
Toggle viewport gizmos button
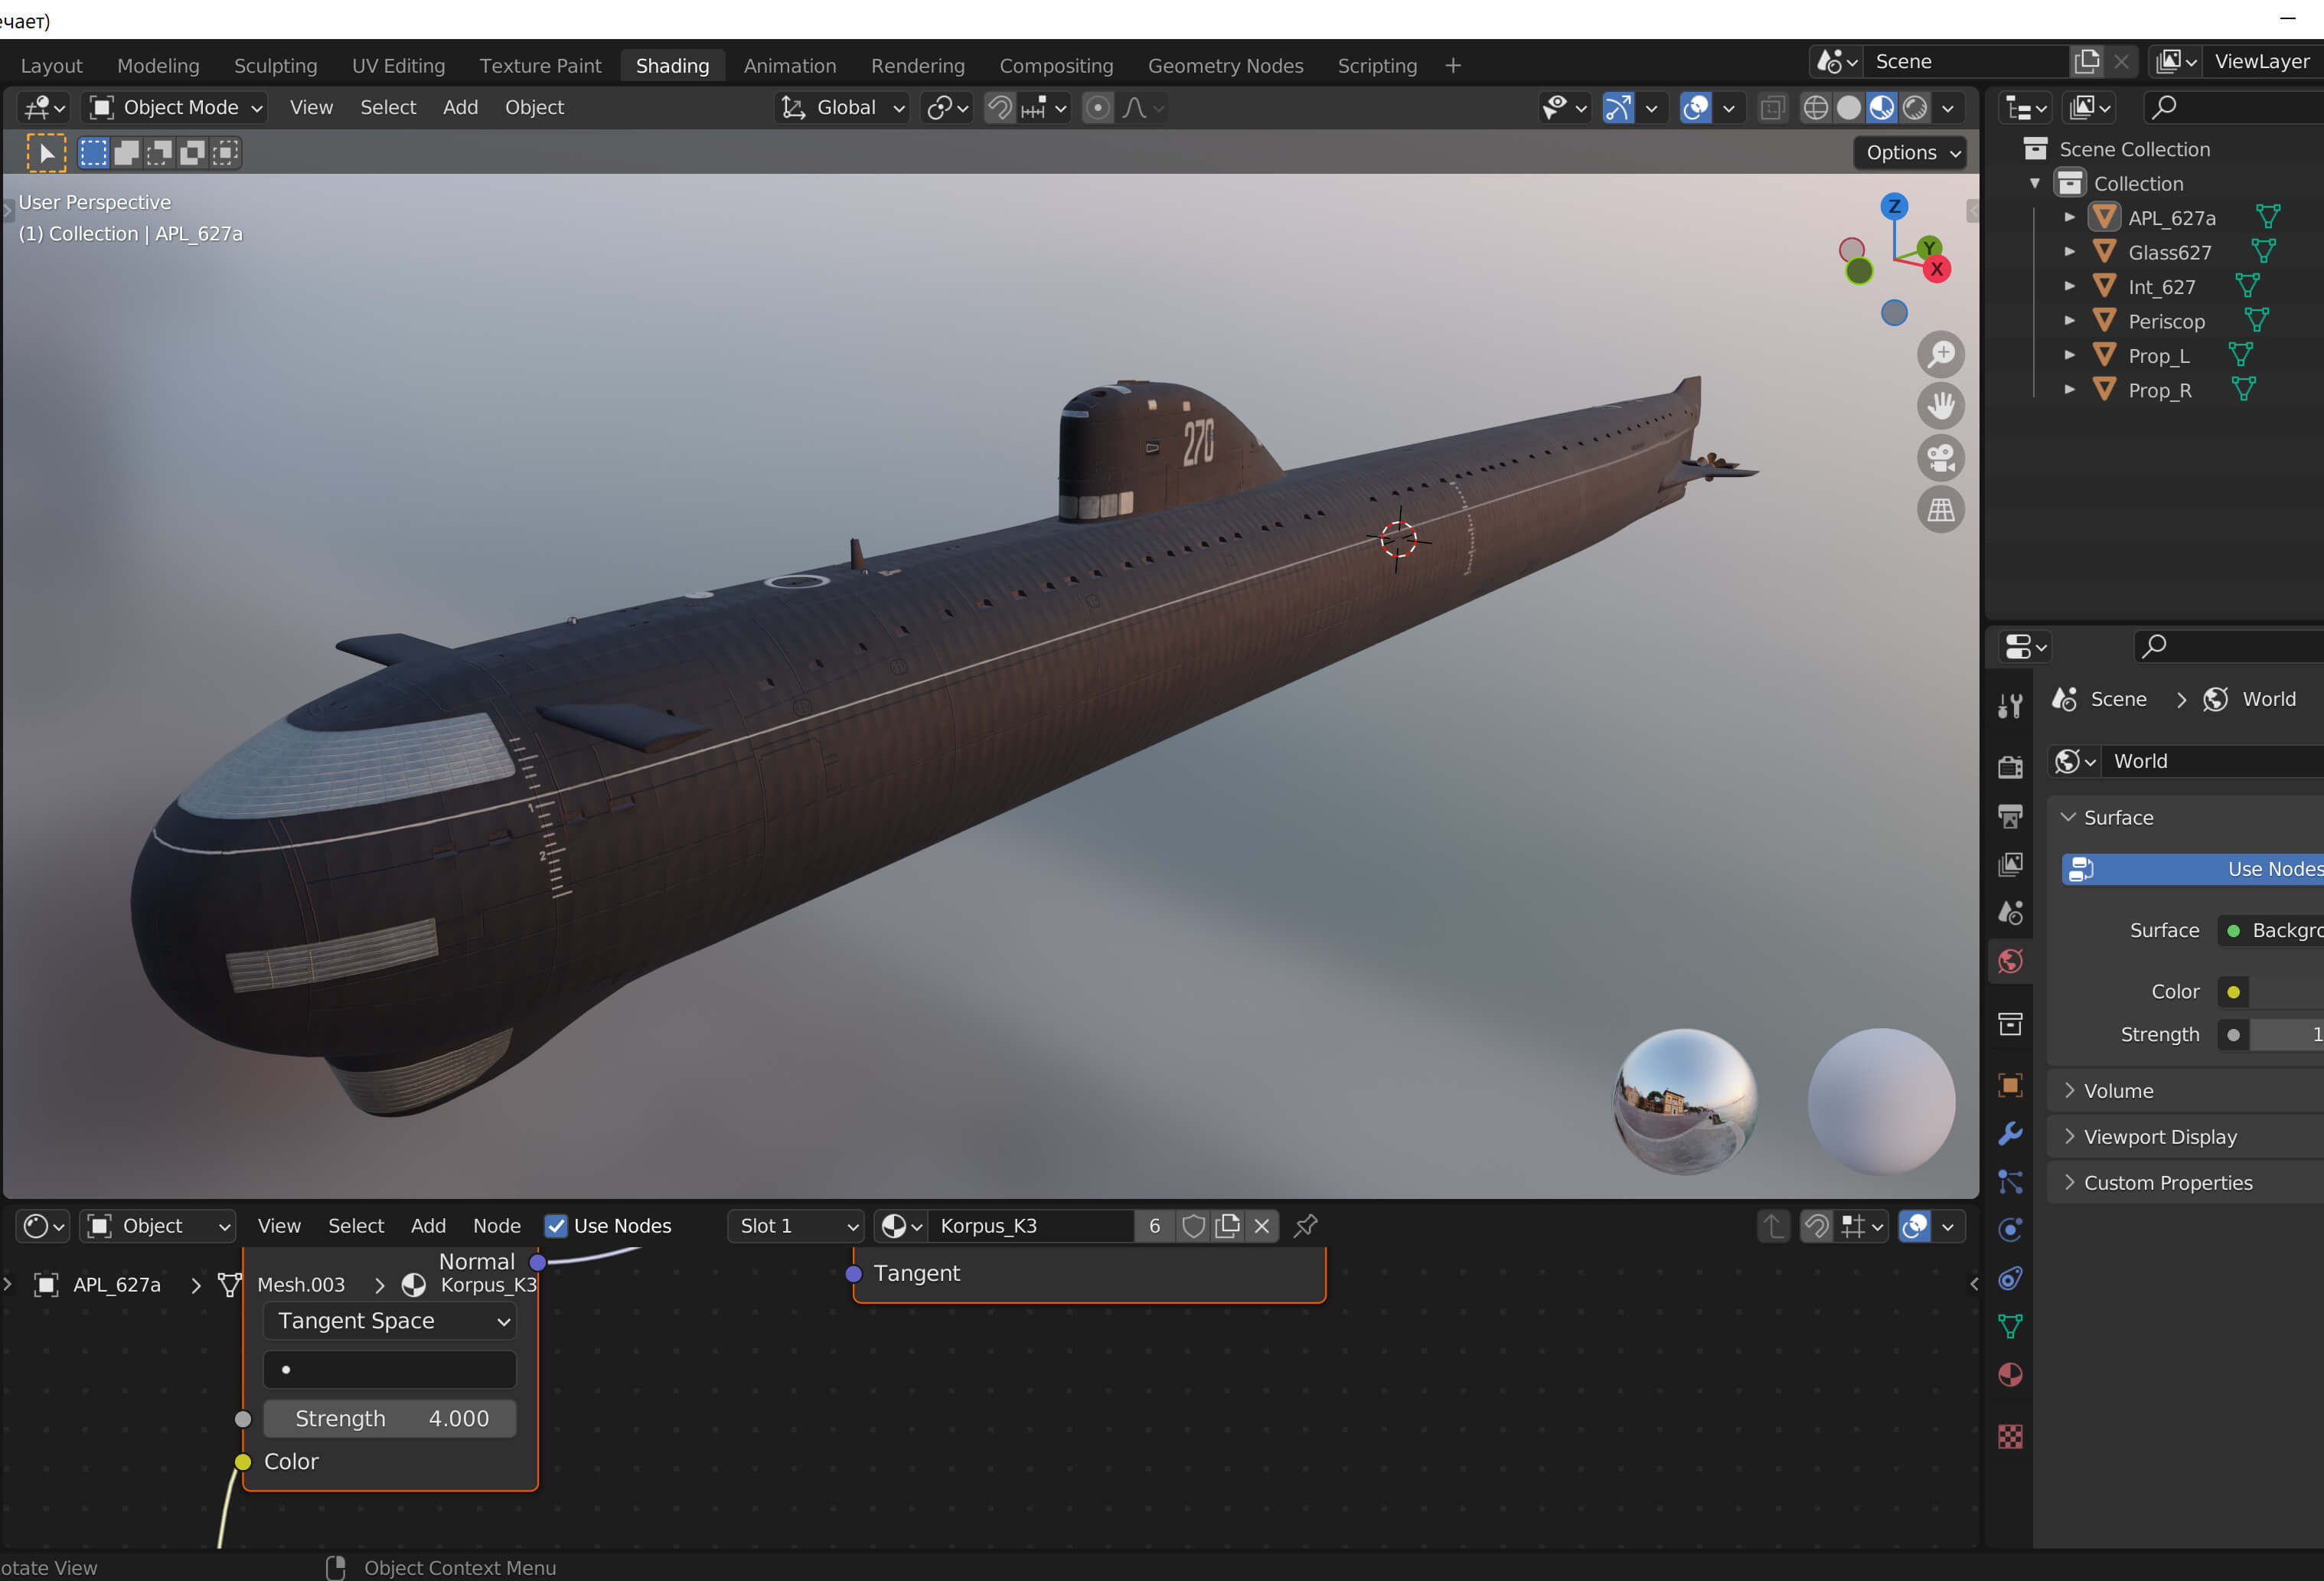1618,108
